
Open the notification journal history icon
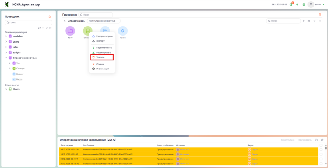(317, 140)
